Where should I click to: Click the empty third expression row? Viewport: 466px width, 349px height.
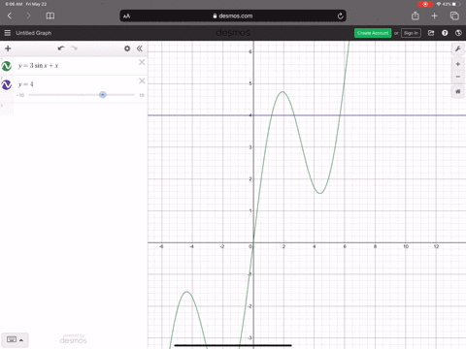pyautogui.click(x=74, y=110)
